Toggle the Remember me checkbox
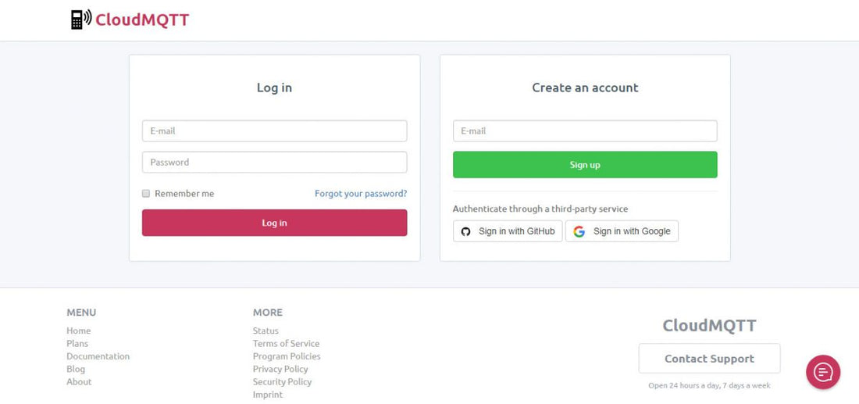 [x=146, y=193]
